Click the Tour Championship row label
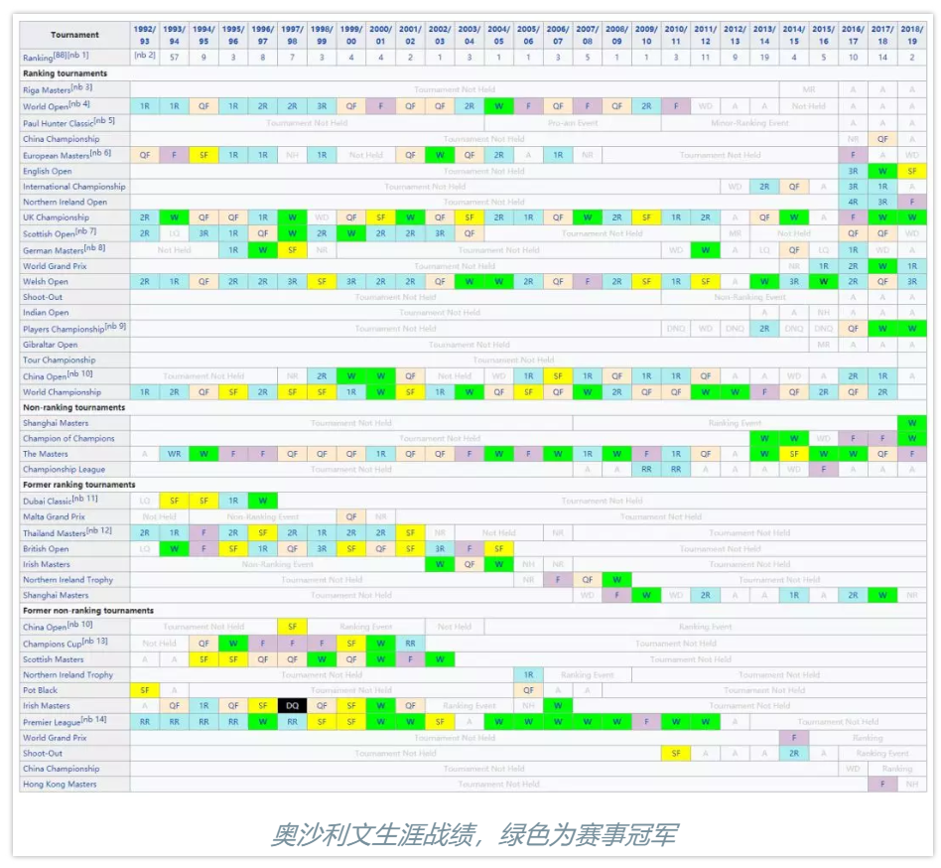 (60, 361)
